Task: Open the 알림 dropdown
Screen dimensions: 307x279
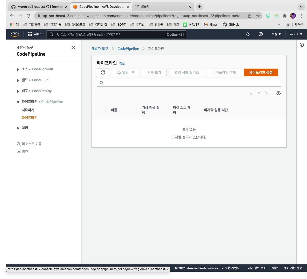Action: point(125,72)
